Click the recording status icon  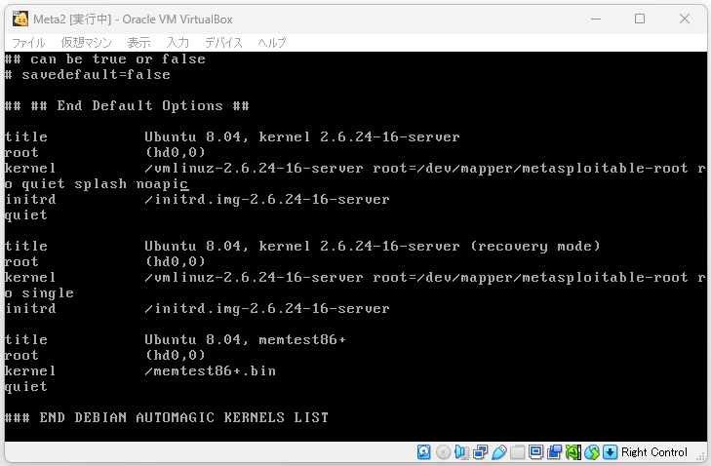(554, 452)
